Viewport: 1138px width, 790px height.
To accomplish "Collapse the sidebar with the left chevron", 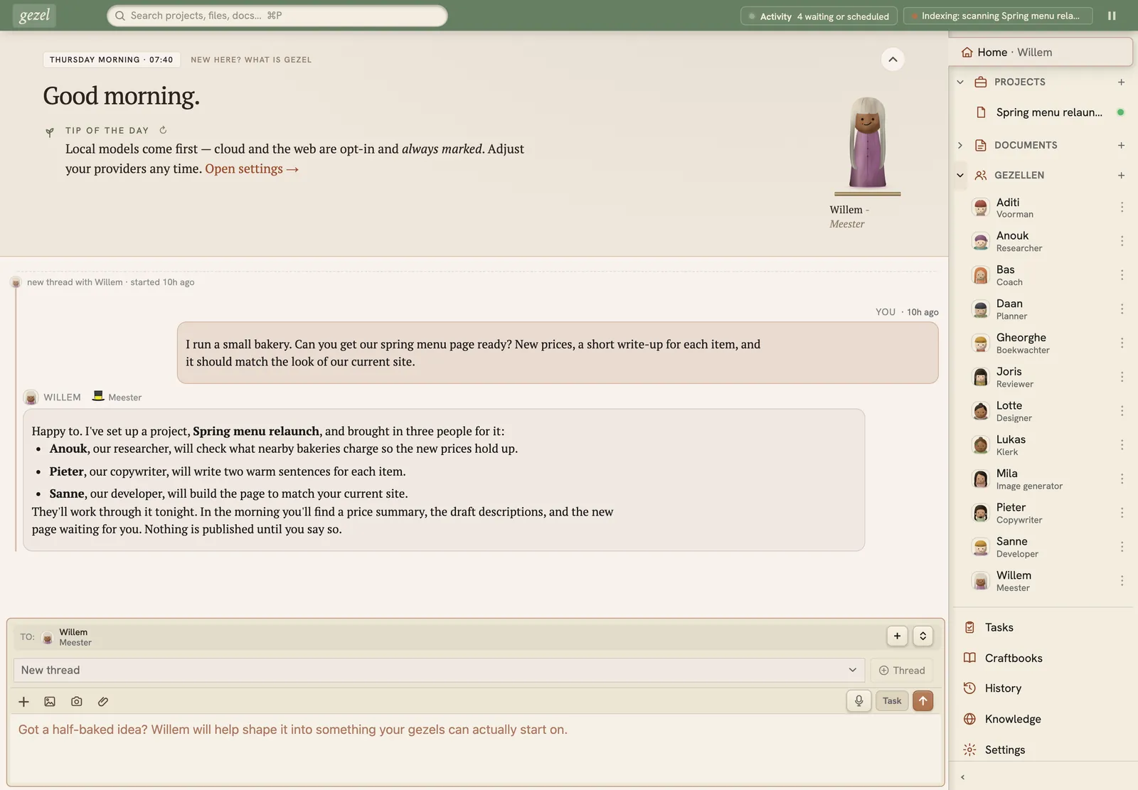I will 962,777.
